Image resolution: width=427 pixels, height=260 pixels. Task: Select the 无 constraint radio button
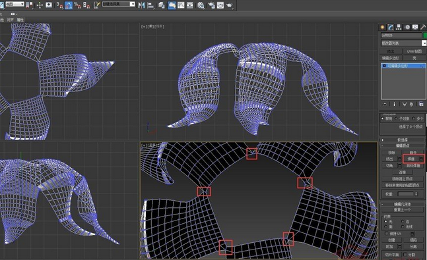pyautogui.click(x=386, y=221)
